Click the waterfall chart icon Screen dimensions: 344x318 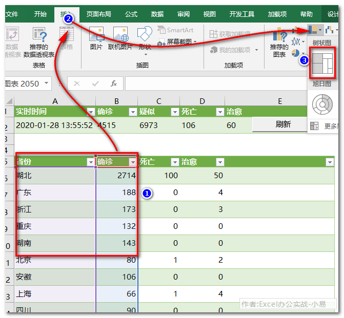329,29
